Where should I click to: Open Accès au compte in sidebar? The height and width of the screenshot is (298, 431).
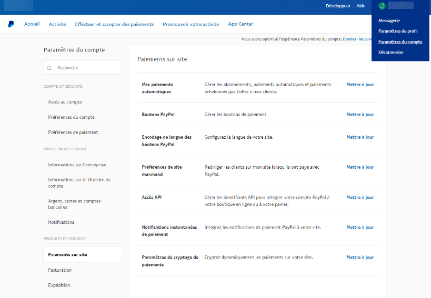(x=65, y=102)
